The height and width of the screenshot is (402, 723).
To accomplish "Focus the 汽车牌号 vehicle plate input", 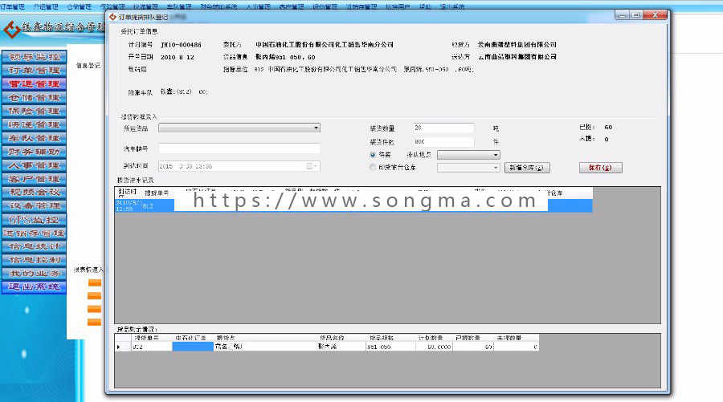I will [x=239, y=148].
